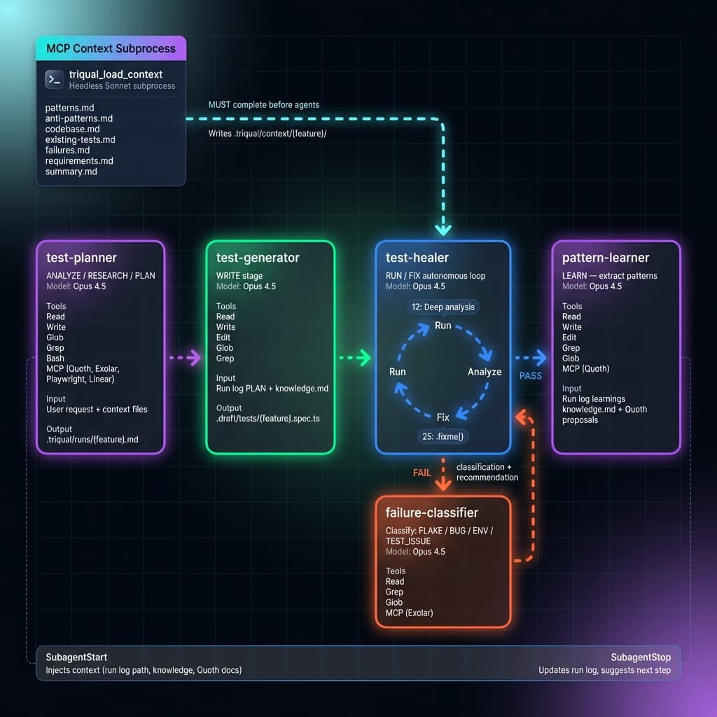Open the SubagentStop menu entry
The image size is (717, 717).
(641, 657)
